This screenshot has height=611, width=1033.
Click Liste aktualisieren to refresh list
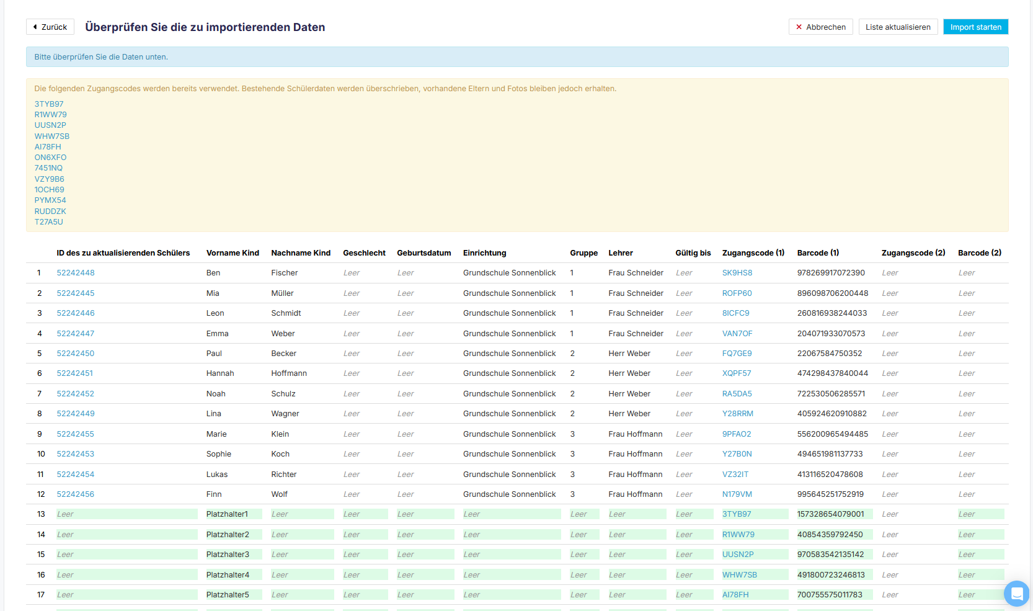(x=898, y=27)
